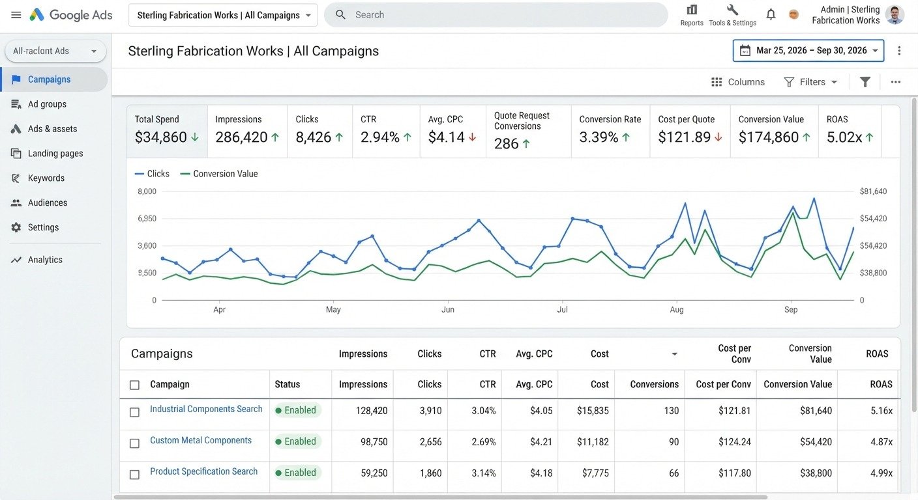
Task: Click the Landing pages sidebar icon
Action: click(16, 154)
